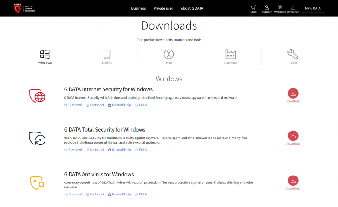The width and height of the screenshot is (338, 207).
Task: Click Buy now! under Total Security
Action: [73, 150]
